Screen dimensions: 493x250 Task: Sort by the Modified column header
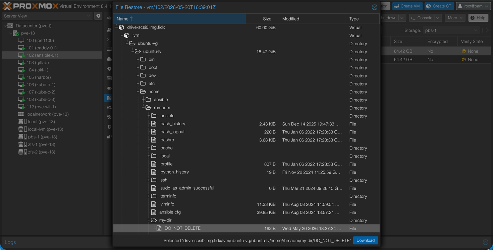pyautogui.click(x=312, y=19)
